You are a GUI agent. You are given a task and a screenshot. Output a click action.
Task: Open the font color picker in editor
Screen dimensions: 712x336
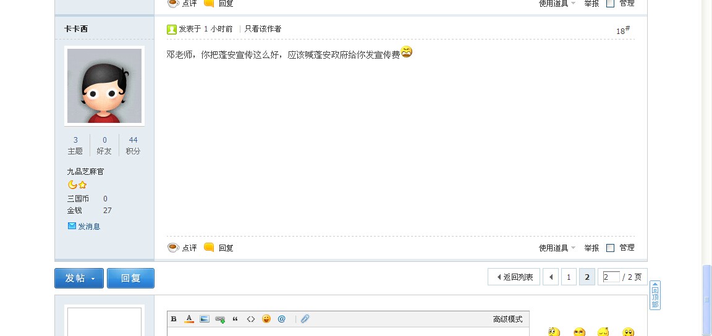(189, 319)
